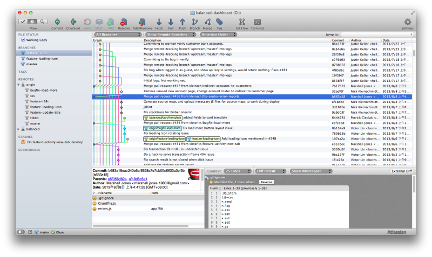Click the file list horizontal scrollbar

coord(141,226)
